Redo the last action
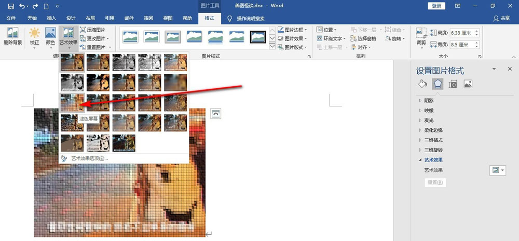The height and width of the screenshot is (241, 519). [35, 6]
